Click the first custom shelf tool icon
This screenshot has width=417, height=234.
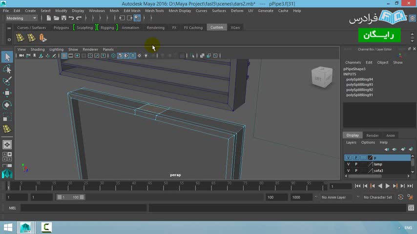click(x=20, y=38)
